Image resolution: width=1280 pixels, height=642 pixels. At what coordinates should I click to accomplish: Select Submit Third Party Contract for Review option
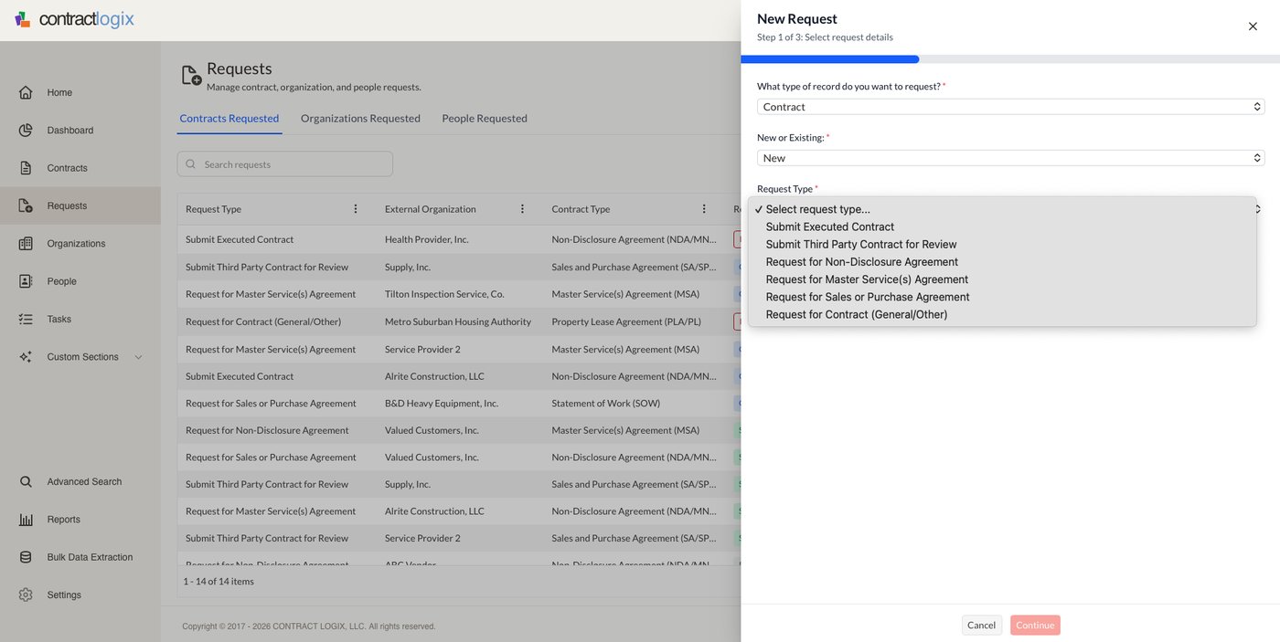[x=1001, y=244]
